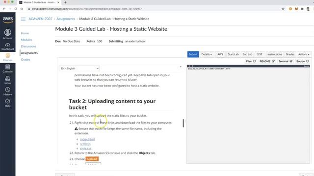Viewport: 314px width, 176px height.
Task: Open Modules in course navigation
Action: [26, 40]
